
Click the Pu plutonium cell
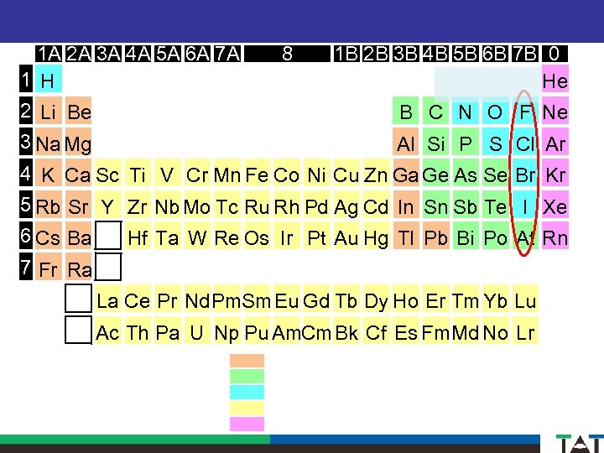point(257,331)
